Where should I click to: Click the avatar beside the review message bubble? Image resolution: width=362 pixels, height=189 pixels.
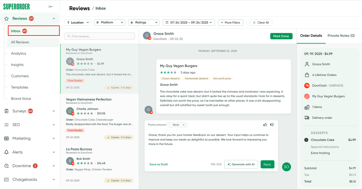coord(149,110)
